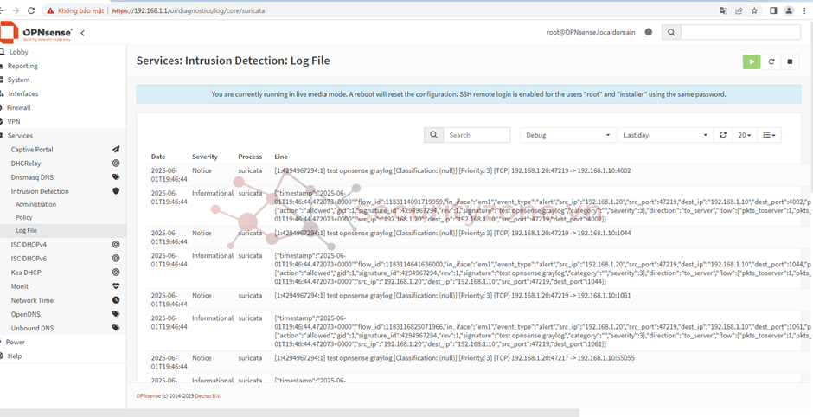Click the OpenDNS tags icon

[116, 314]
